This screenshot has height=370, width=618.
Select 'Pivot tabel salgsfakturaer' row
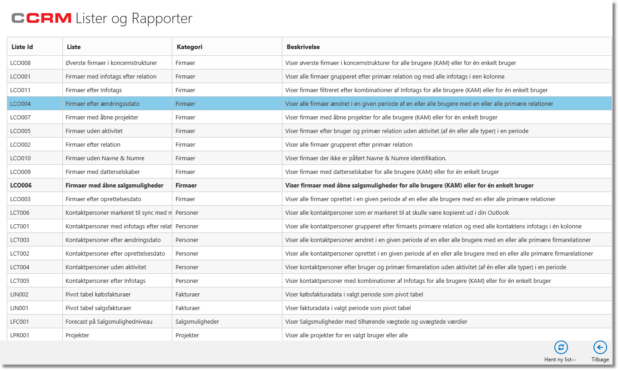coord(309,308)
